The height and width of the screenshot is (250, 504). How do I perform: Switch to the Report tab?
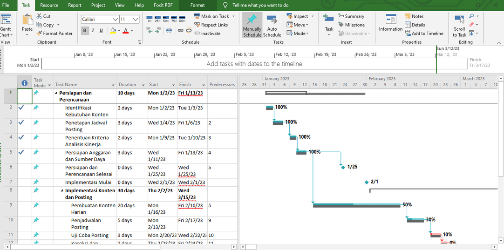click(75, 5)
